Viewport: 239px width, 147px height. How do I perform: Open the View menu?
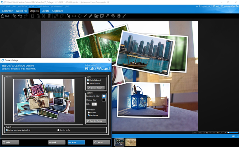[14, 6]
